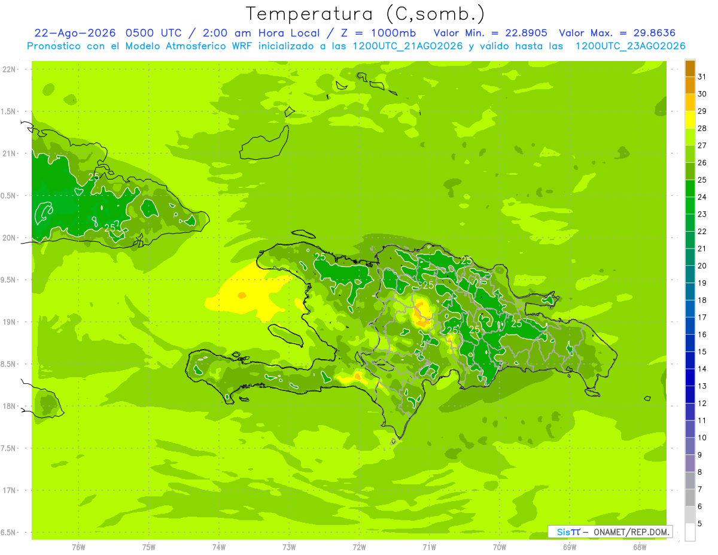Screen dimensions: 718x555
Task: Click the legend value '20'
Action: pos(702,265)
